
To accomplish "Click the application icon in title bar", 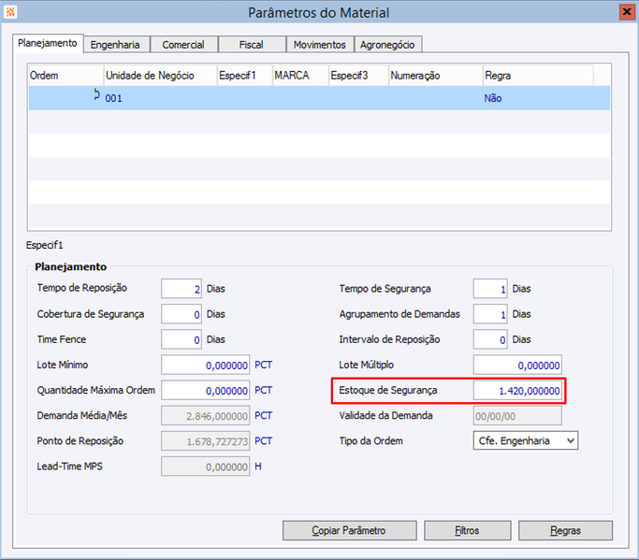I will [x=10, y=12].
